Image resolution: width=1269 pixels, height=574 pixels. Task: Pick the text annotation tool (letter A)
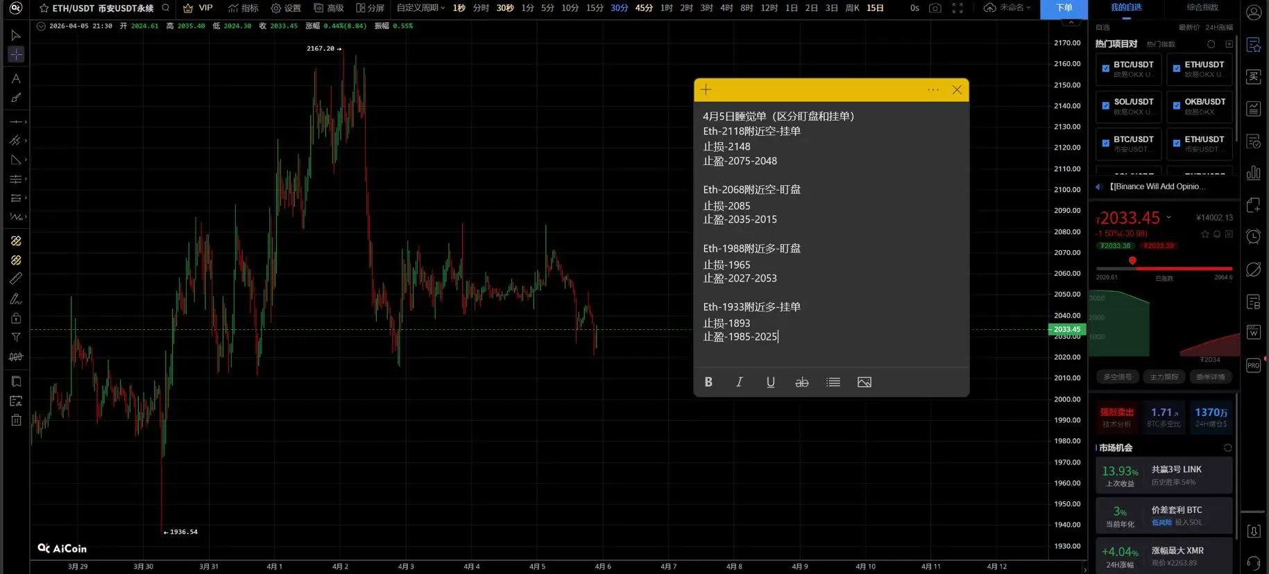(x=16, y=79)
